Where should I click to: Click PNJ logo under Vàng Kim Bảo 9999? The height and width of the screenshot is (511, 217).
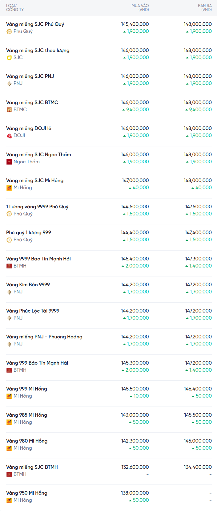pyautogui.click(x=9, y=292)
